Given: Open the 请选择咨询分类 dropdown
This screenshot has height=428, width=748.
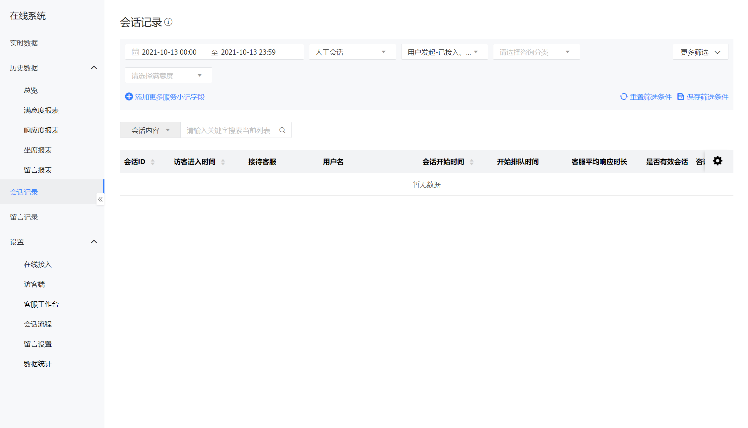Looking at the screenshot, I should 536,52.
